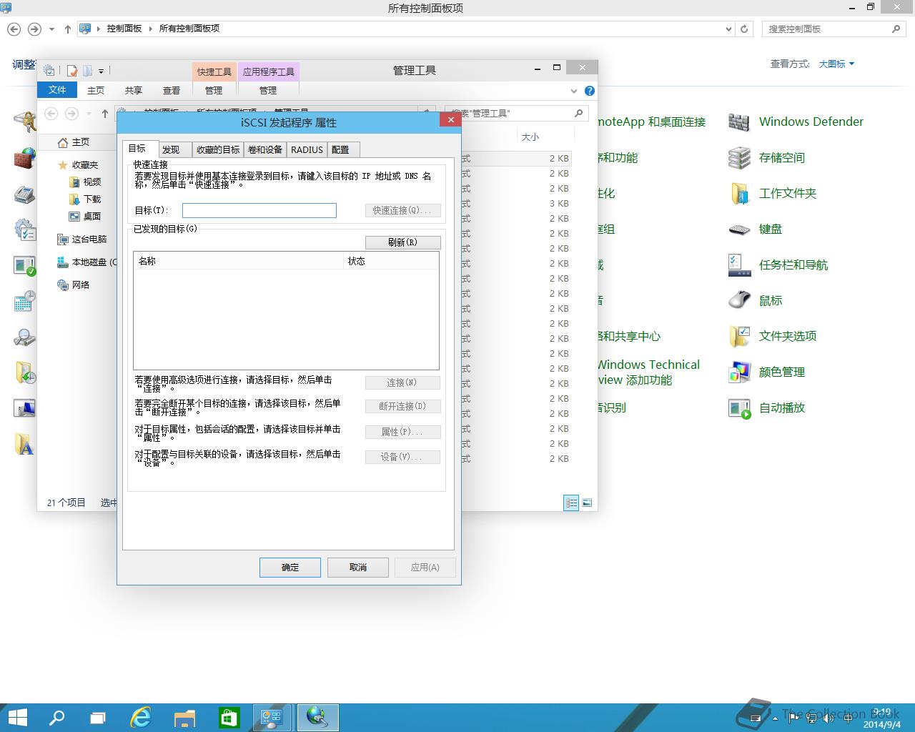Show hidden tray icons arrow
Viewport: 915px width, 732px height.
[776, 718]
